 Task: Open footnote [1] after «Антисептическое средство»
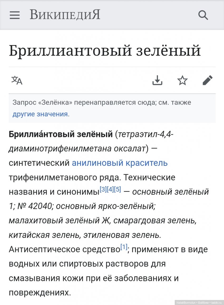[124, 247]
